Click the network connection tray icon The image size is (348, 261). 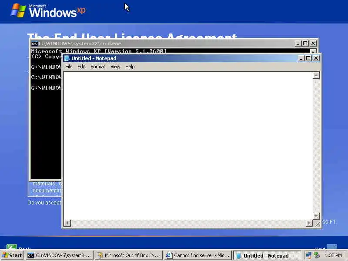308,255
